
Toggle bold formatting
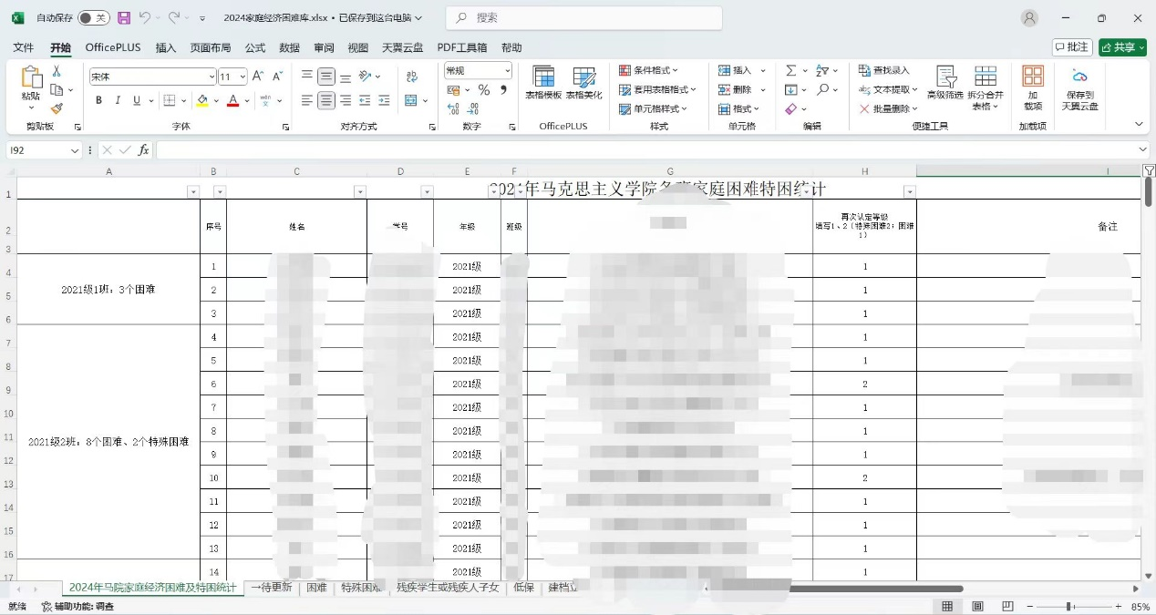click(x=98, y=100)
